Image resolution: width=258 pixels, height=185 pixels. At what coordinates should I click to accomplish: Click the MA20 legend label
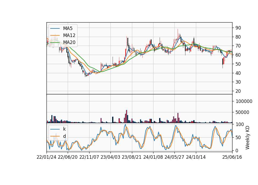[x=69, y=42]
